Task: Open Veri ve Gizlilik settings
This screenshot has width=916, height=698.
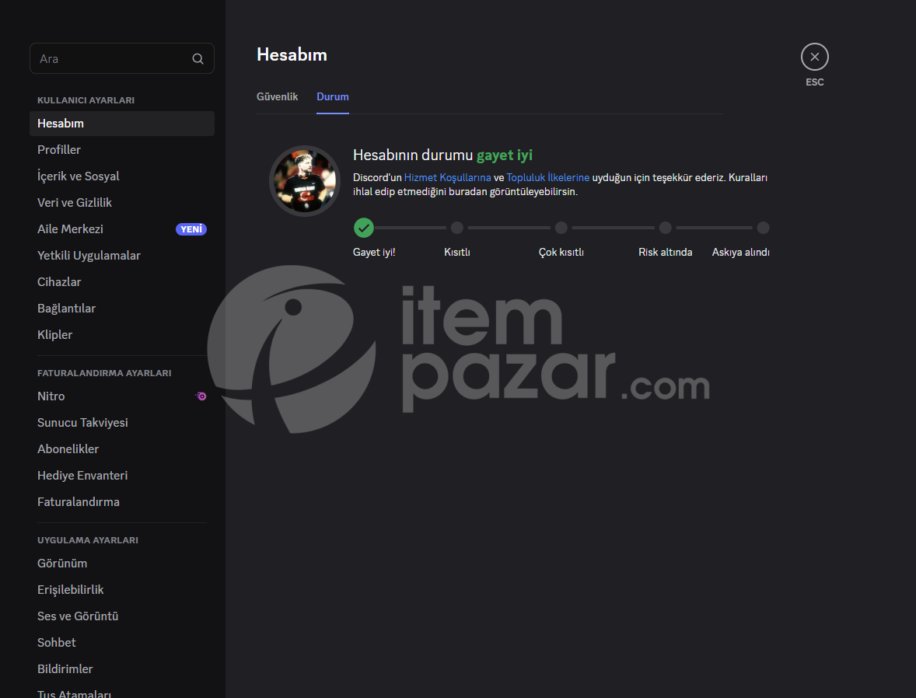Action: [122, 203]
